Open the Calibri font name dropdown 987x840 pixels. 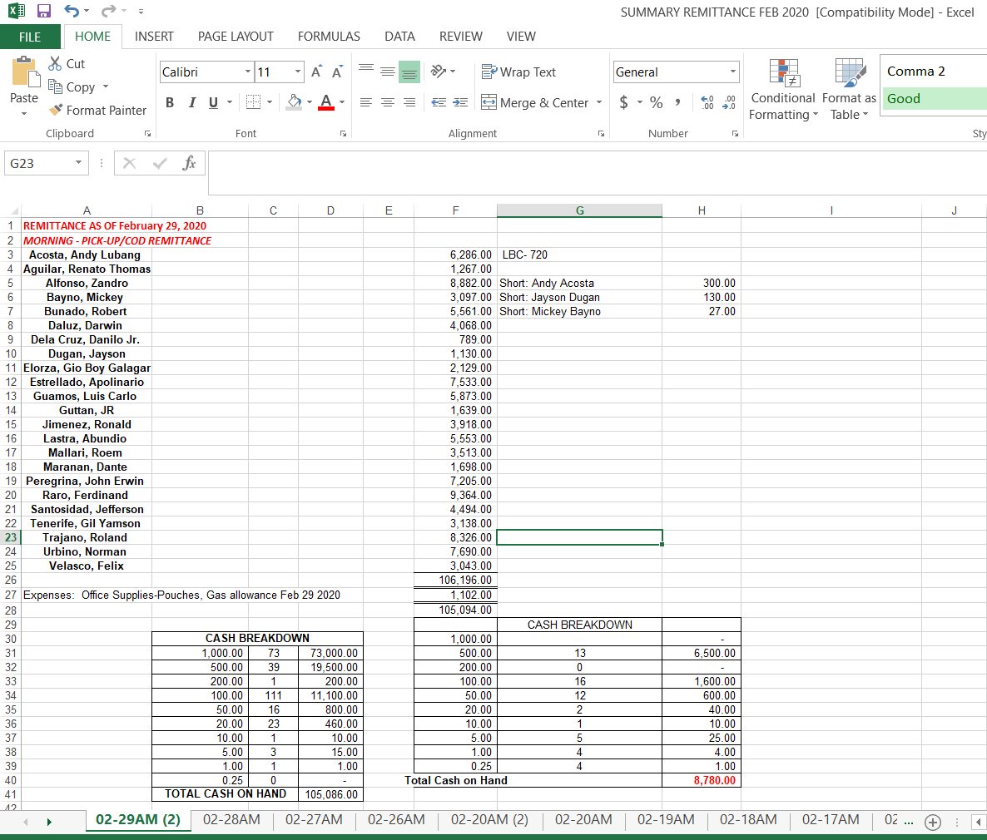coord(247,72)
